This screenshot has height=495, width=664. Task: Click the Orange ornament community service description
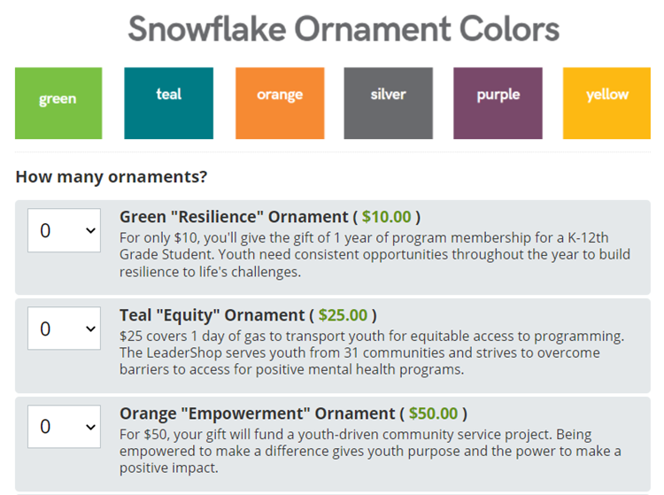coord(371,451)
